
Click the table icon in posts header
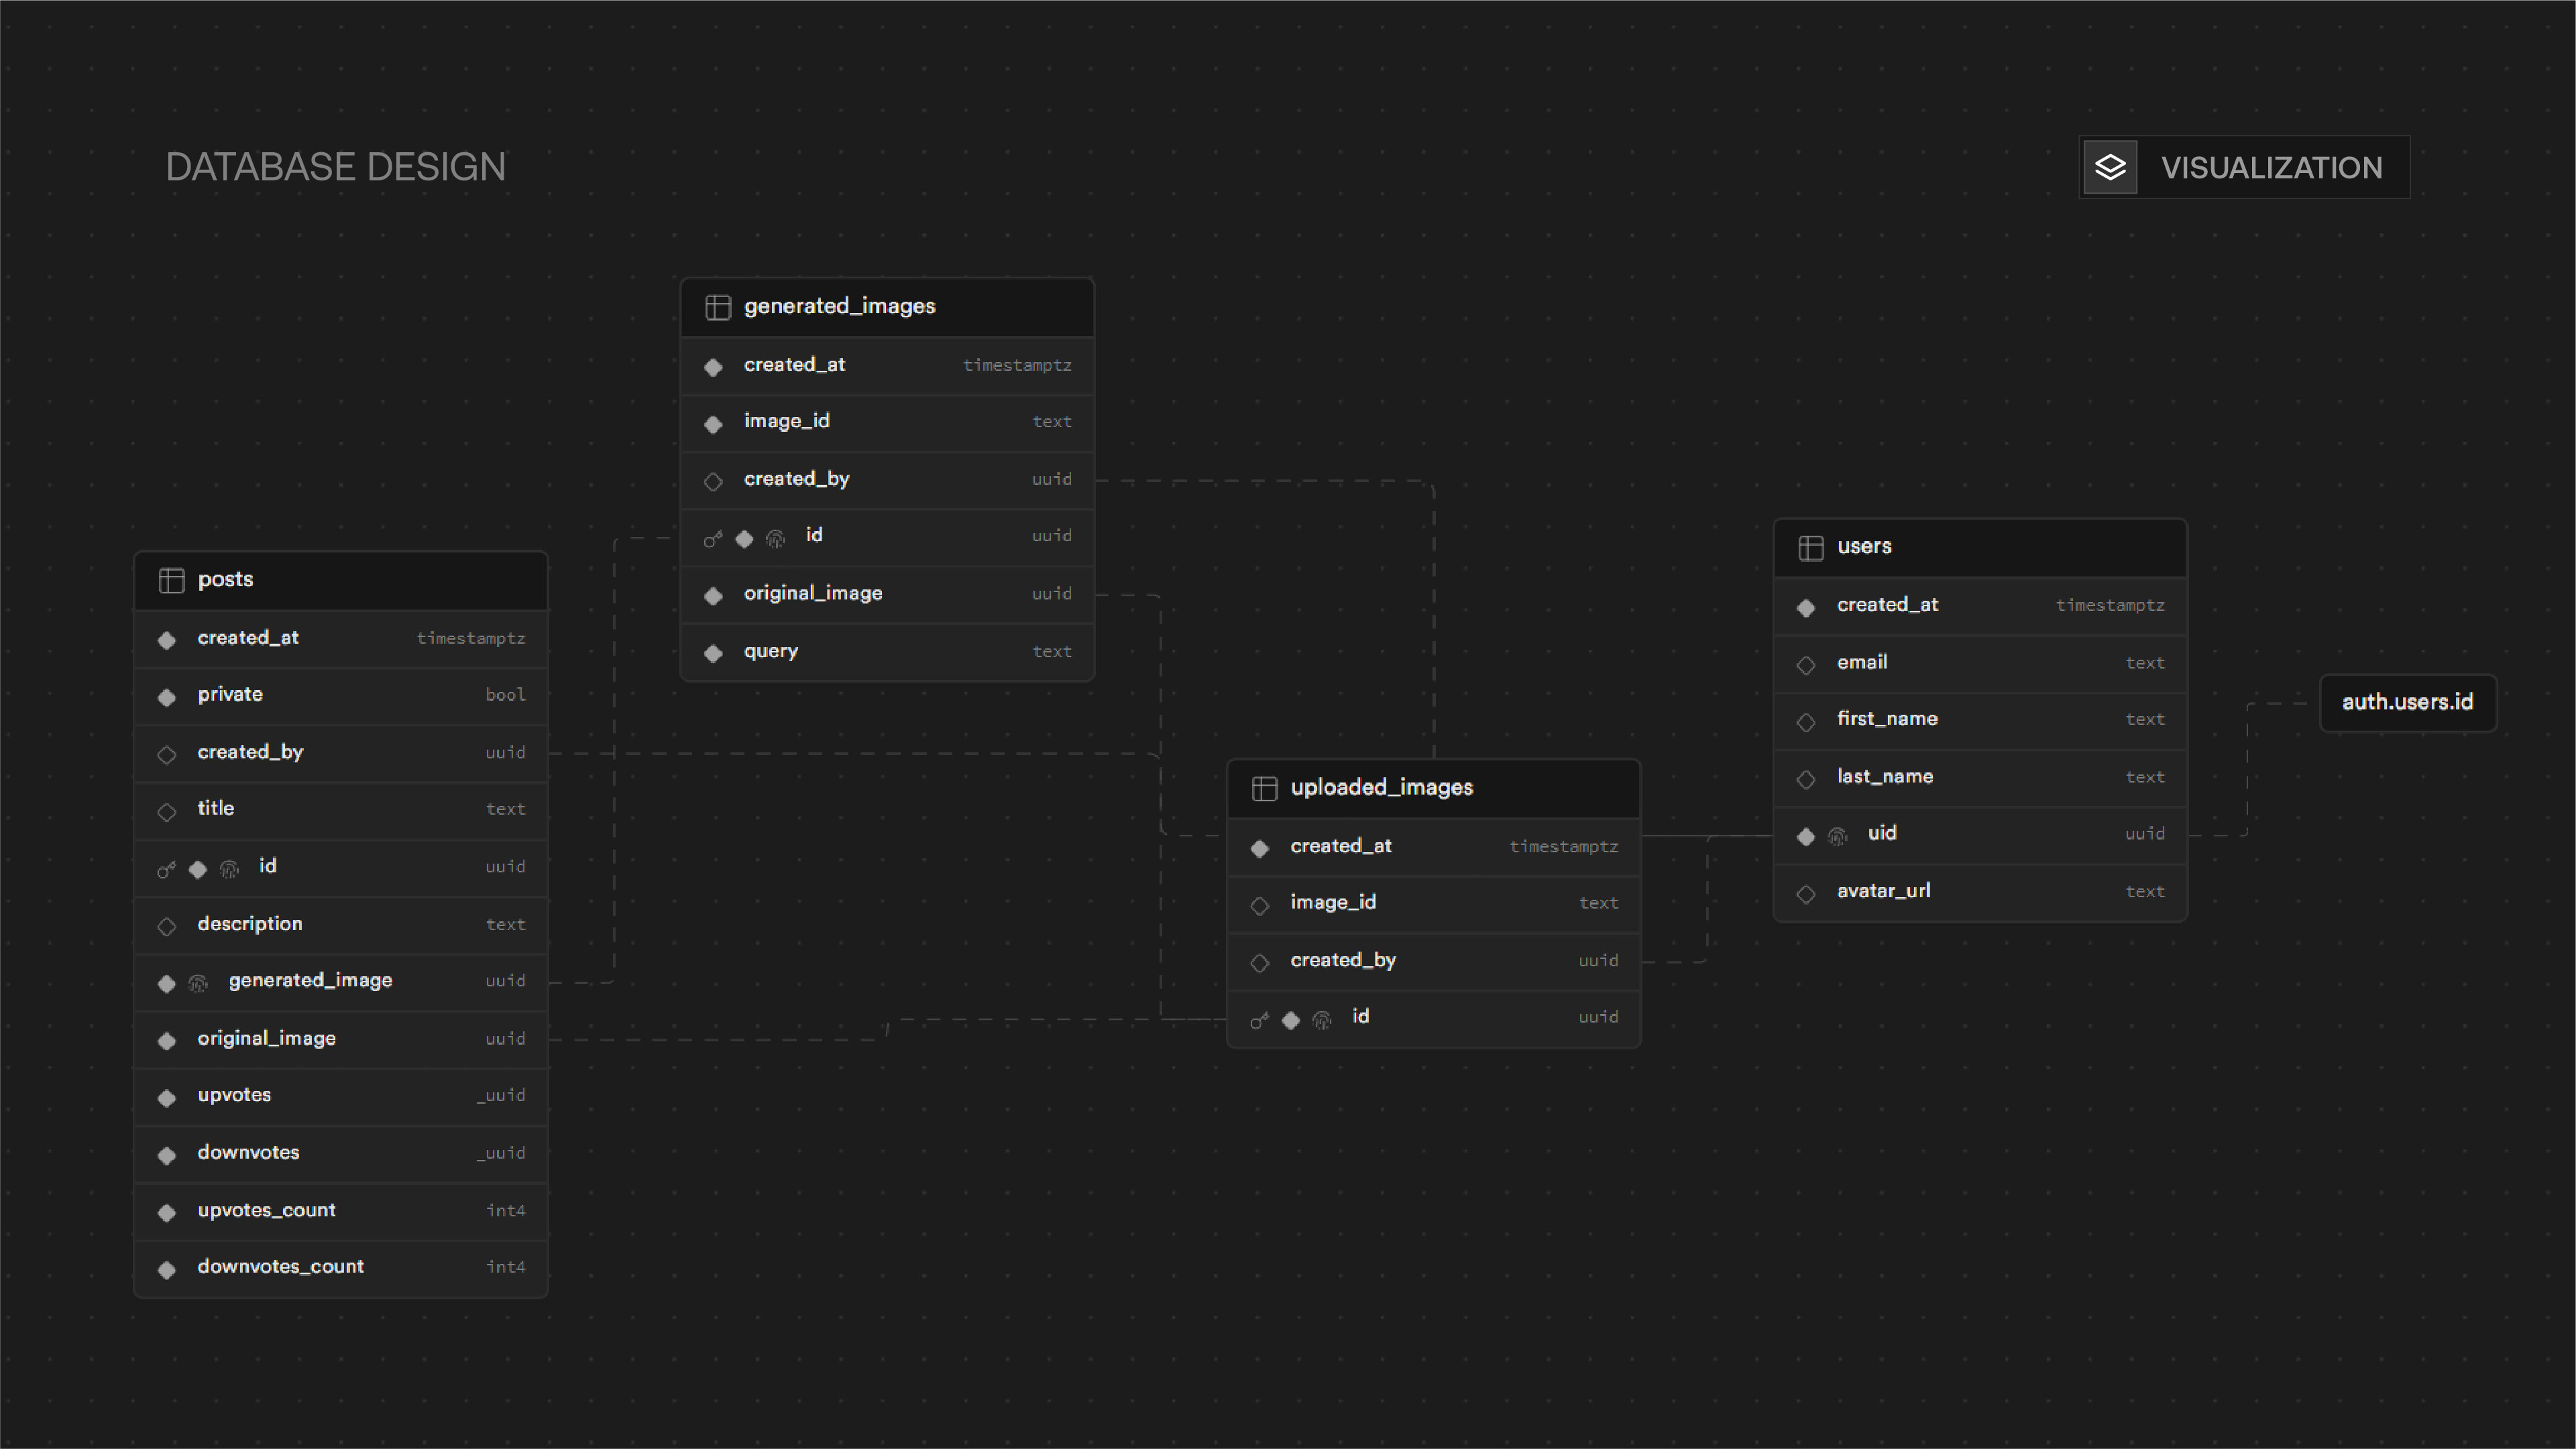click(171, 580)
